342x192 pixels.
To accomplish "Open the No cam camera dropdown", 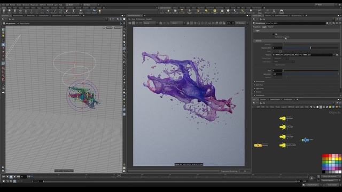I will 118,28.
